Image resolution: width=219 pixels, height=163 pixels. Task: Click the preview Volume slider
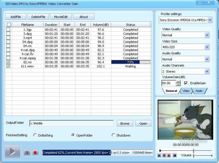(203, 155)
